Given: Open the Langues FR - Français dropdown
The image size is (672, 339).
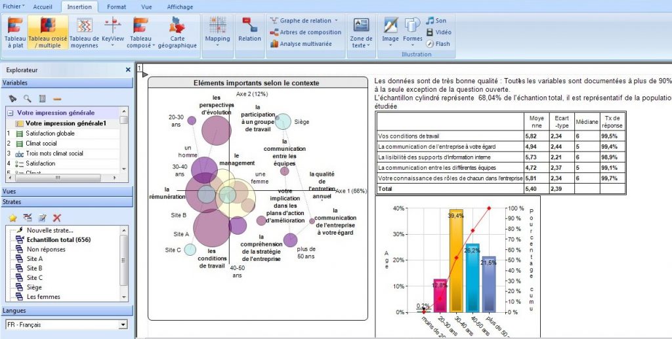Looking at the screenshot, I should point(122,325).
